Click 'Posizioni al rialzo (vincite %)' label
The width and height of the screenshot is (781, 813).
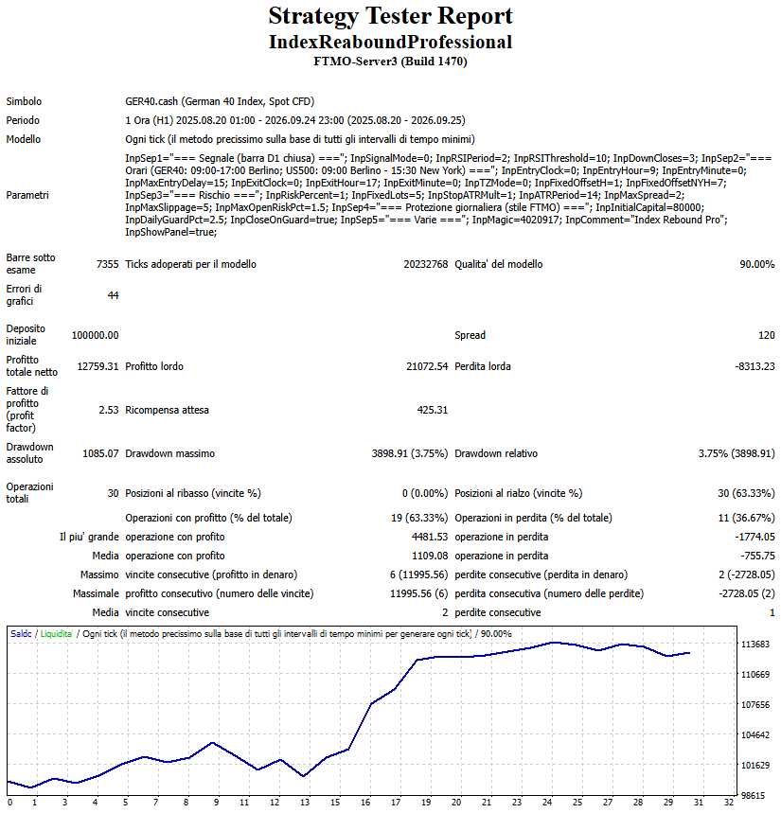pos(519,494)
